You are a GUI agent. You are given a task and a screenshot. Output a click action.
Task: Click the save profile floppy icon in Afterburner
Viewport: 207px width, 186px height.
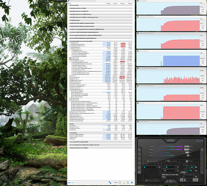171,181
